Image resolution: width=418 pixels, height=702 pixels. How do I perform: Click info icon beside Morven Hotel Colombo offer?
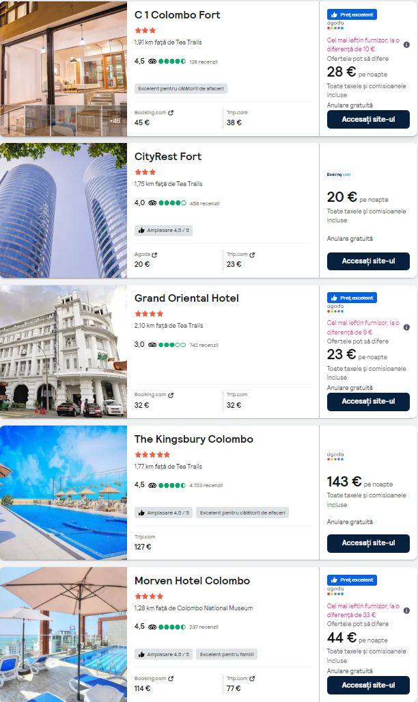tap(406, 610)
